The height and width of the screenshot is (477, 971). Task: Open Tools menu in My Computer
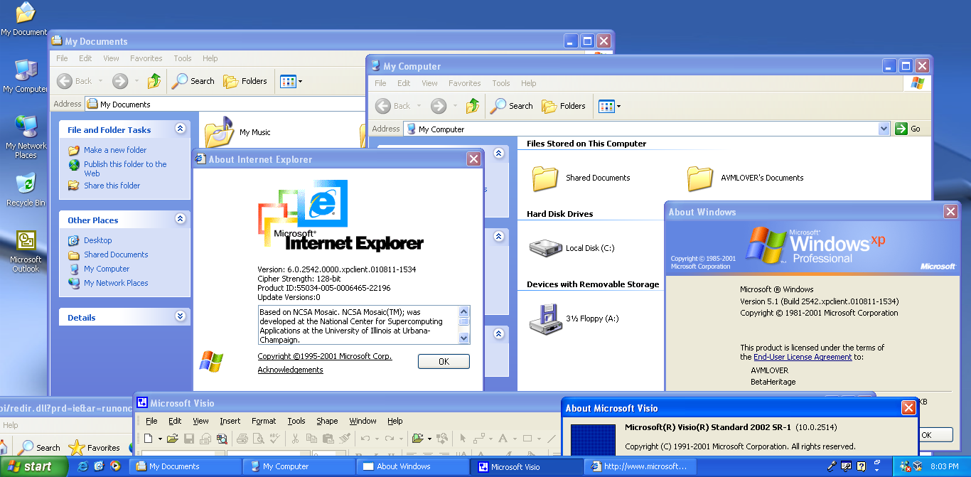[x=501, y=83]
